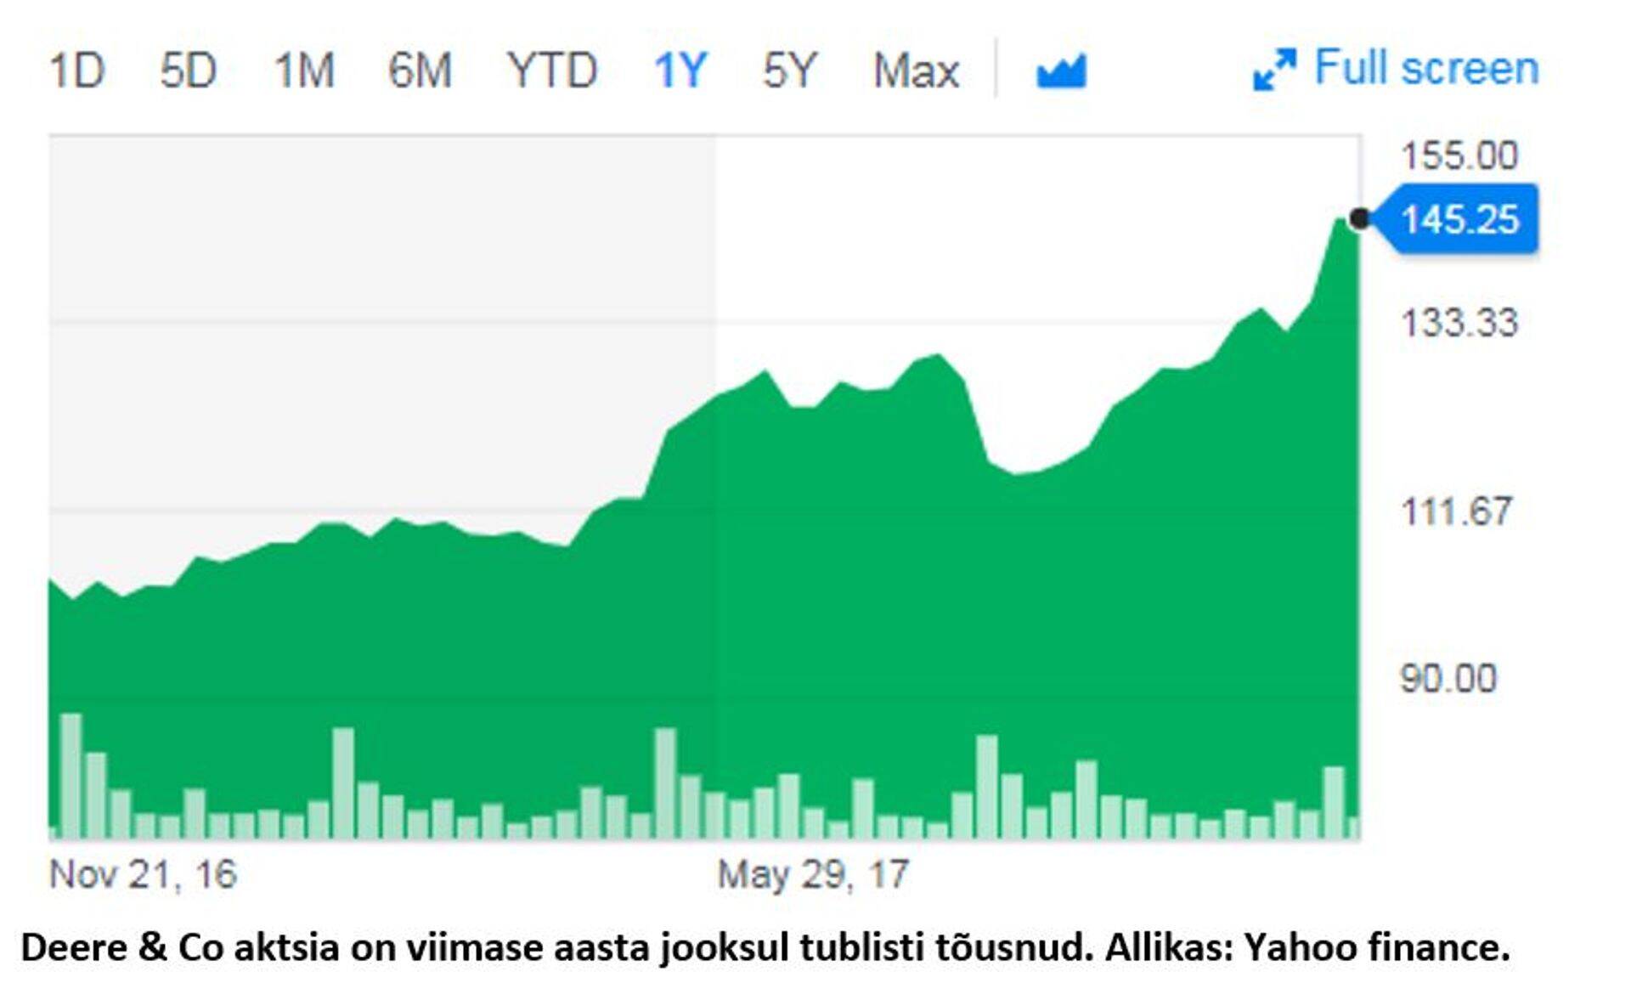Click the Nov 21, 16 date label

click(143, 874)
